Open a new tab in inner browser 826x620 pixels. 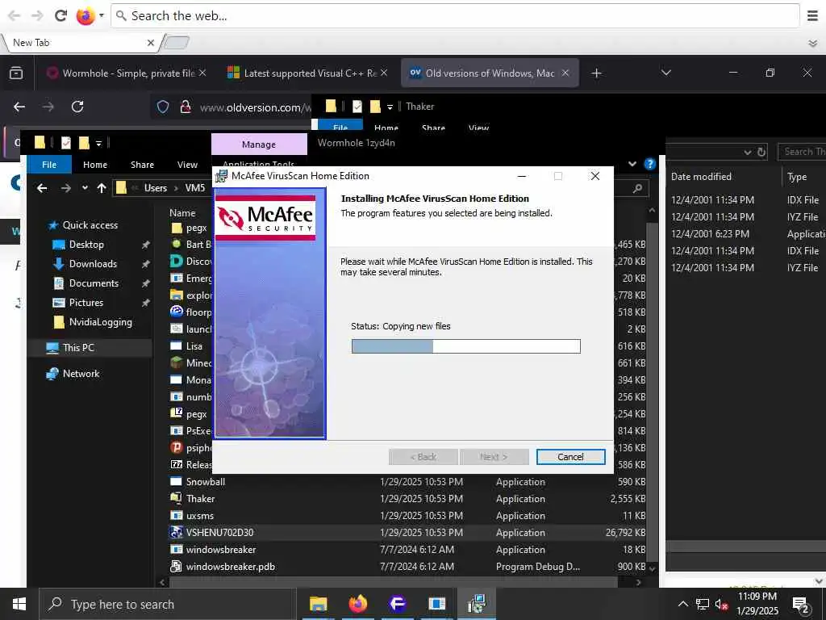pos(596,73)
